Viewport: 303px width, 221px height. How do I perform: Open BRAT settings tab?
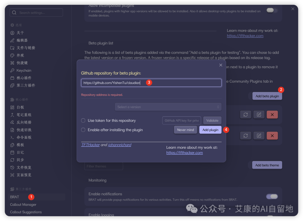click(x=37, y=197)
